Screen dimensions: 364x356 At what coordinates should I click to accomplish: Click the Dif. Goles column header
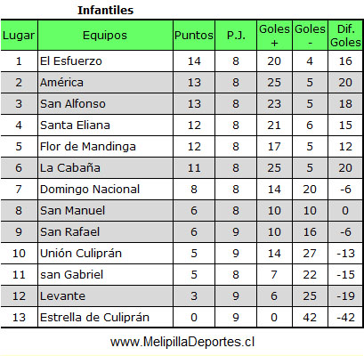tap(345, 36)
